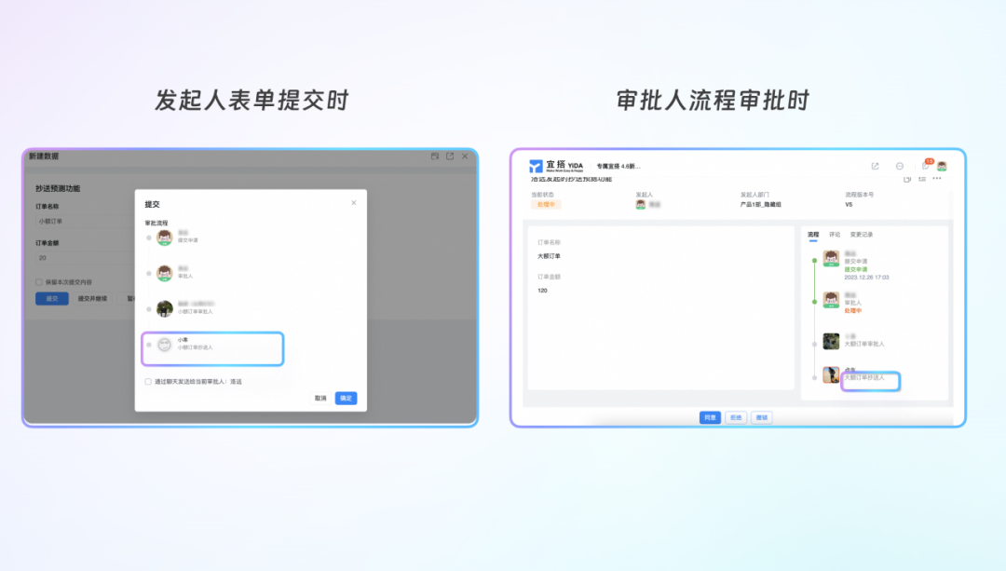The image size is (1006, 571).
Task: Click the 小额订单审批人 label in dialog
Action: click(195, 312)
